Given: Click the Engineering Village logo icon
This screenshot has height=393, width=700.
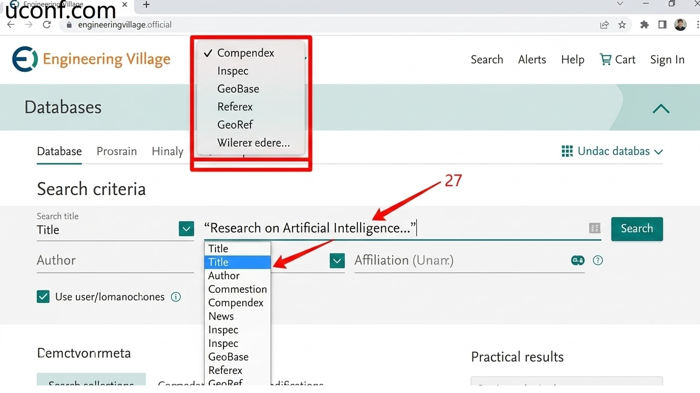Looking at the screenshot, I should tap(25, 59).
